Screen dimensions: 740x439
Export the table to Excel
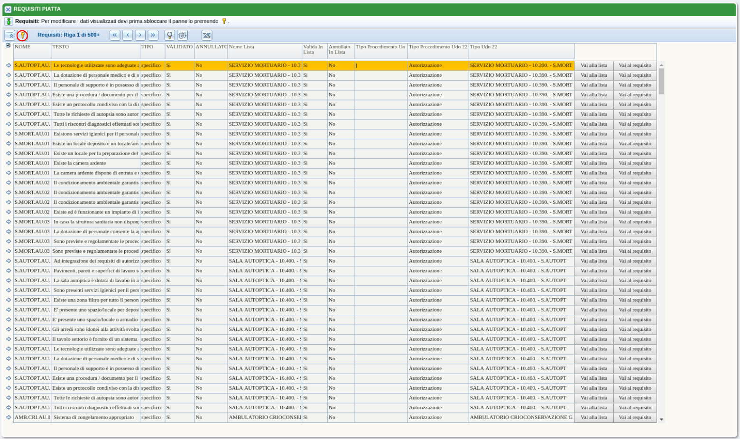(207, 35)
